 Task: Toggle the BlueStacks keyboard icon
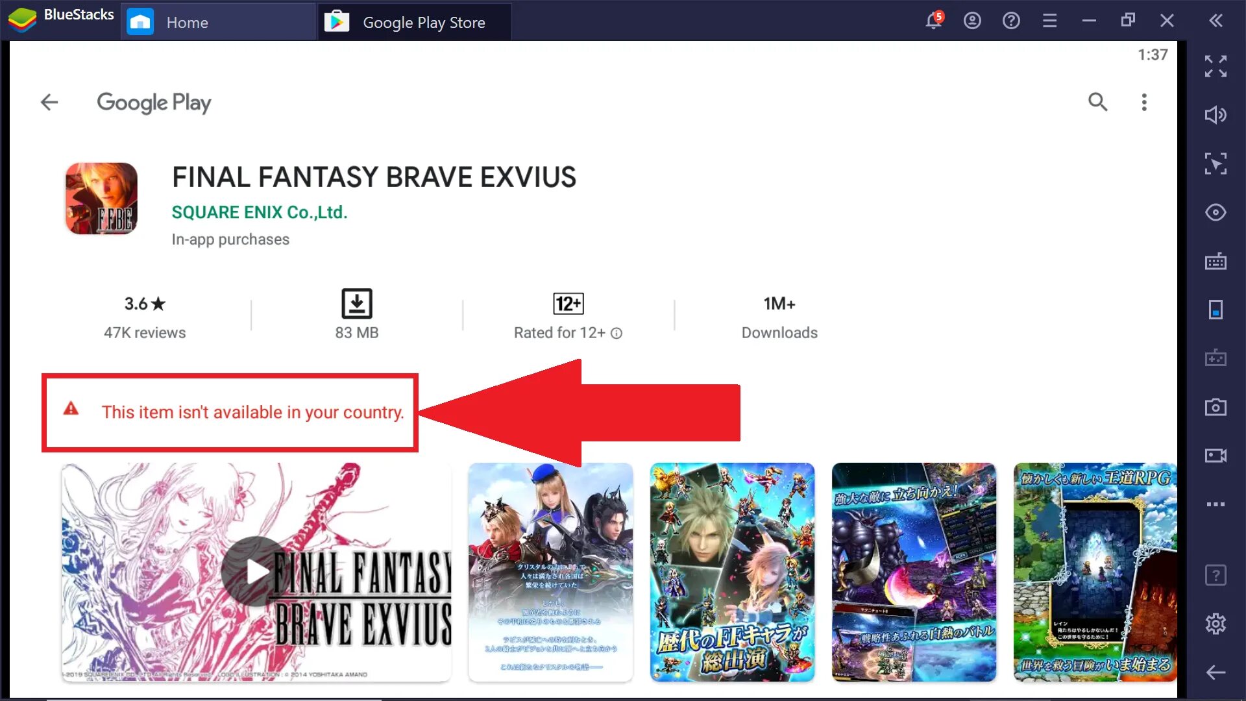click(1216, 264)
